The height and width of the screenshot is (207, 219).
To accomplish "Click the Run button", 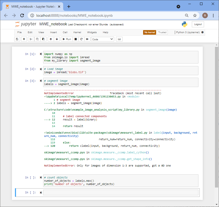I will coord(67,39).
